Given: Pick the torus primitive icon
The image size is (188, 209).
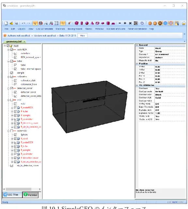Looking at the screenshot, I should coord(97,23).
